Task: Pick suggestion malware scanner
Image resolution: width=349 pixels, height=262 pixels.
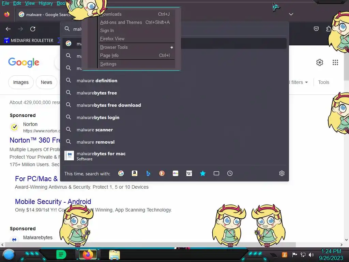Action: (x=174, y=130)
